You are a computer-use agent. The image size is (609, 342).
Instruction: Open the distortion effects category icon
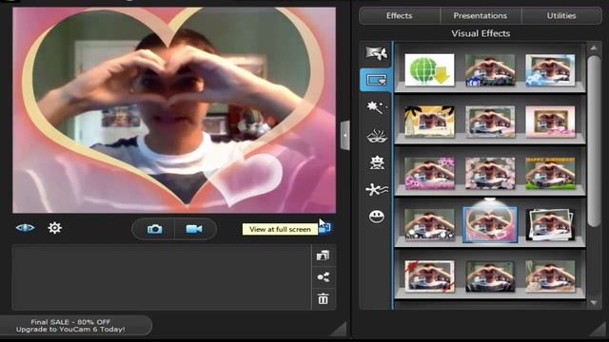[x=376, y=189]
